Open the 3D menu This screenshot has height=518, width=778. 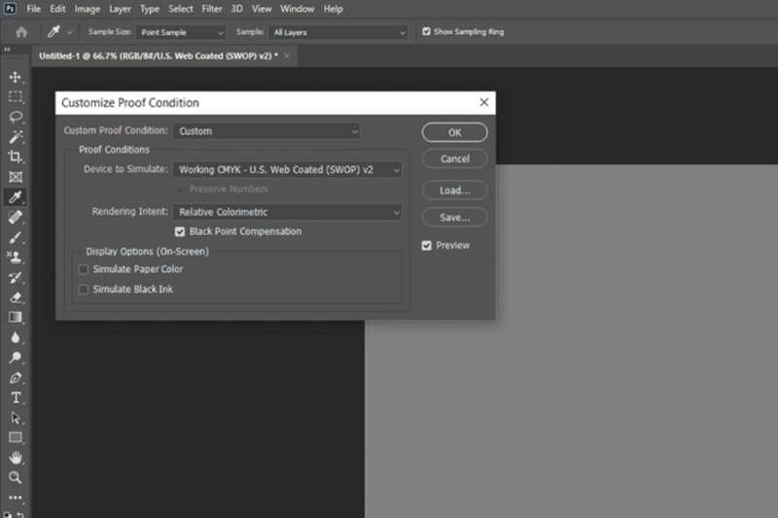[x=237, y=9]
